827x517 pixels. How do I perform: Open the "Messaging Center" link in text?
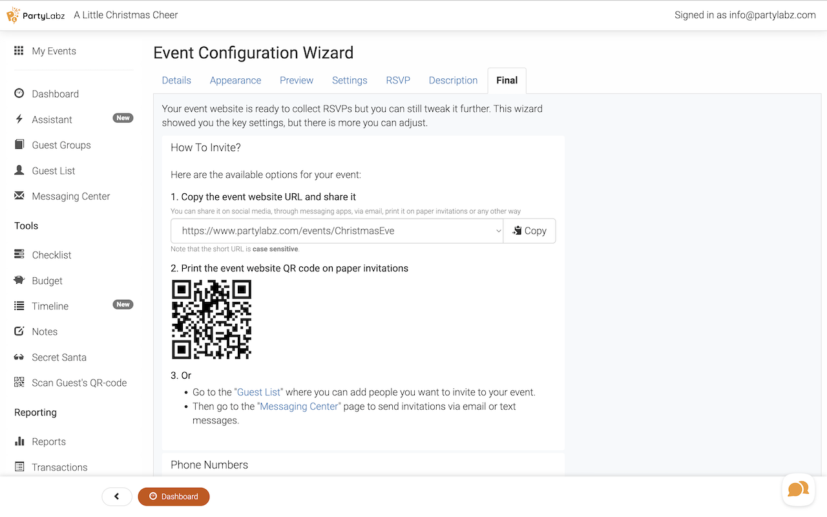(x=299, y=406)
